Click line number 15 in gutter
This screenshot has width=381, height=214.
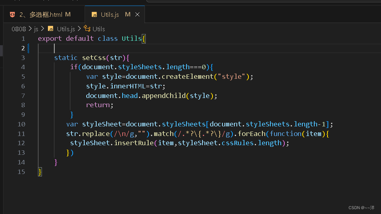pos(21,172)
